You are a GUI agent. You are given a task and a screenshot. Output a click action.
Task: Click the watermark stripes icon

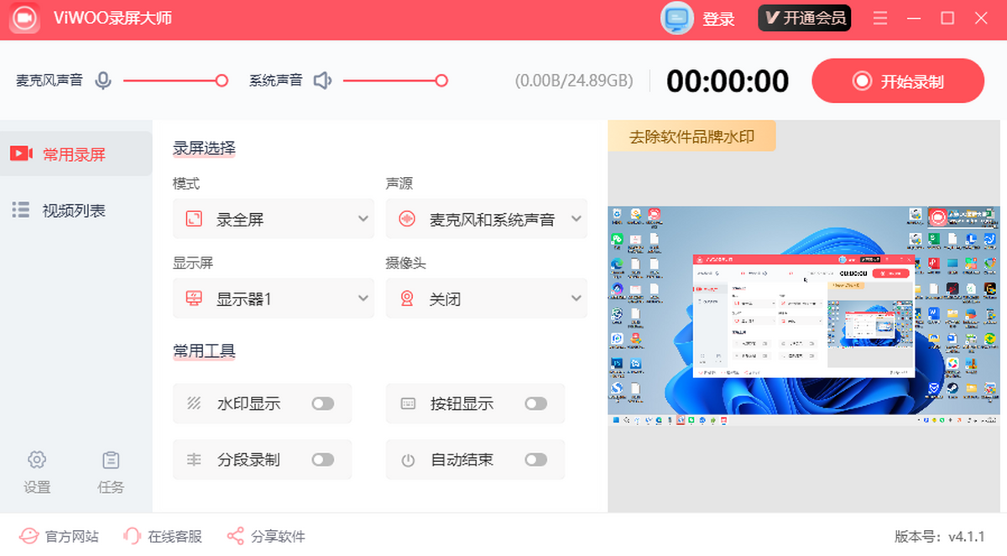point(194,403)
